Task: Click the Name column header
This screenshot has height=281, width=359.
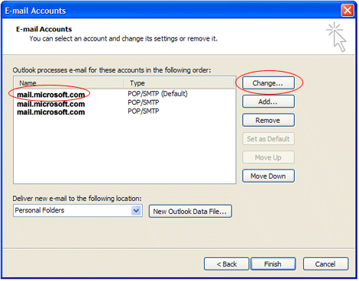Action: point(69,83)
